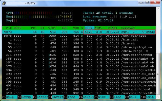This screenshot has width=162, height=101.
Task: Select the USB_Dete row with PID 390
Action: 79,74
